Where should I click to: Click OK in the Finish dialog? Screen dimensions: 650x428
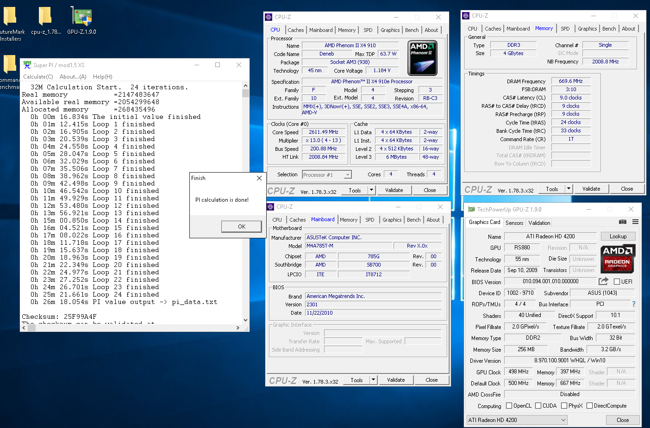click(x=242, y=226)
